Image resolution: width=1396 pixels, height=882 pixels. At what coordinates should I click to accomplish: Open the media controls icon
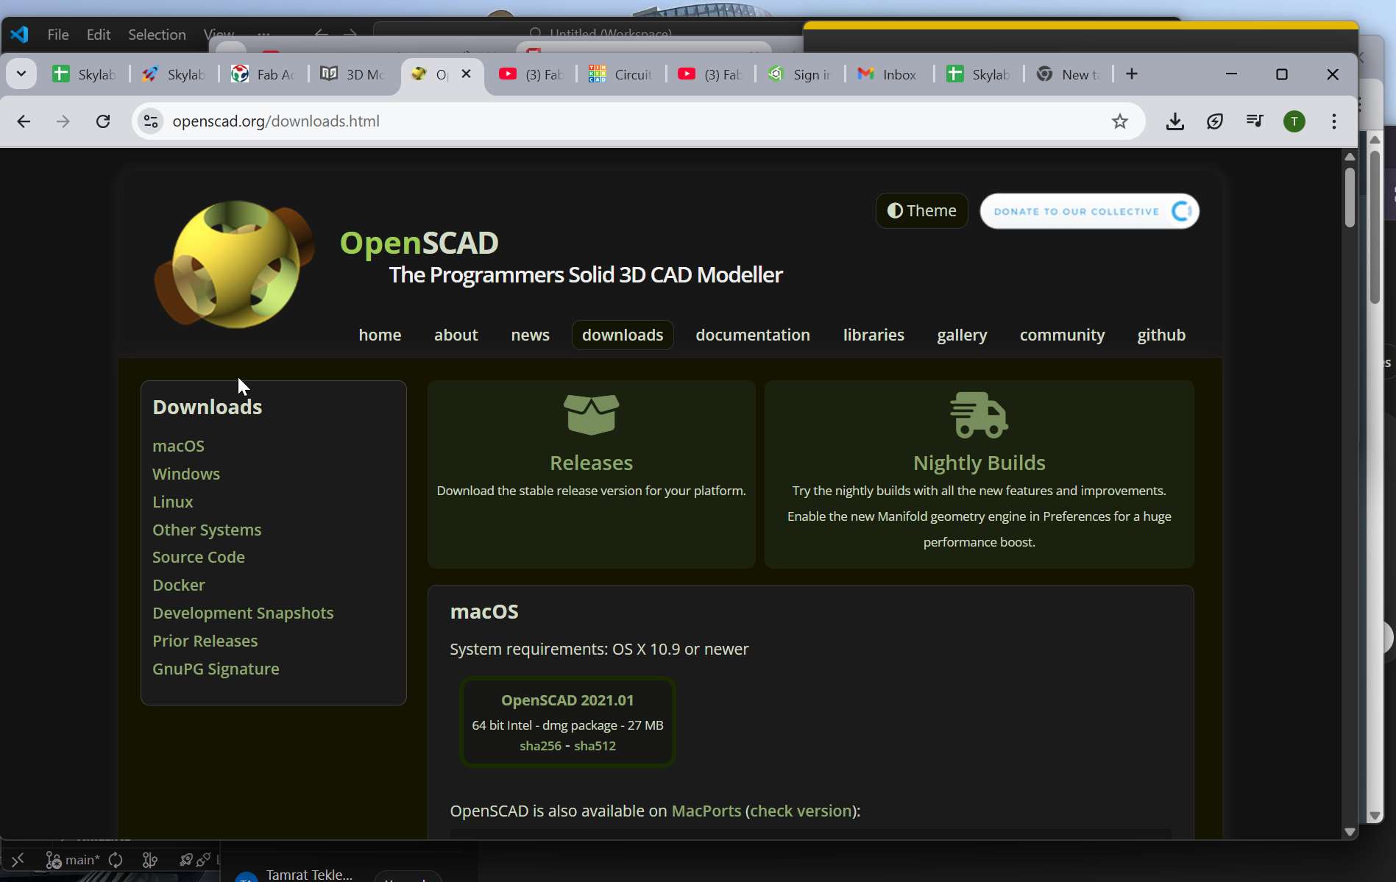point(1255,121)
